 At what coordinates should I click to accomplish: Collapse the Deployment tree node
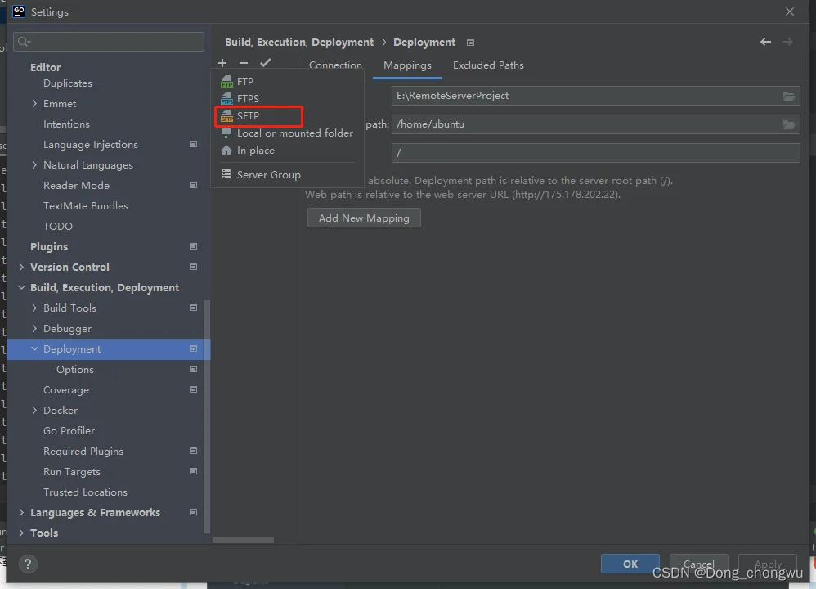[34, 349]
